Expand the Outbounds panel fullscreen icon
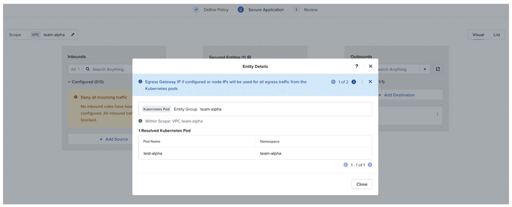 pyautogui.click(x=438, y=69)
